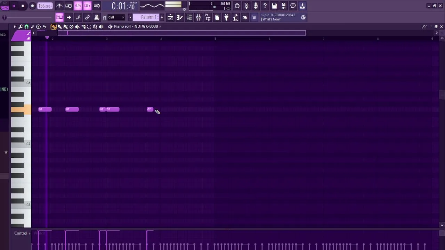Click the record button
This screenshot has width=445, height=250.
[x=32, y=6]
